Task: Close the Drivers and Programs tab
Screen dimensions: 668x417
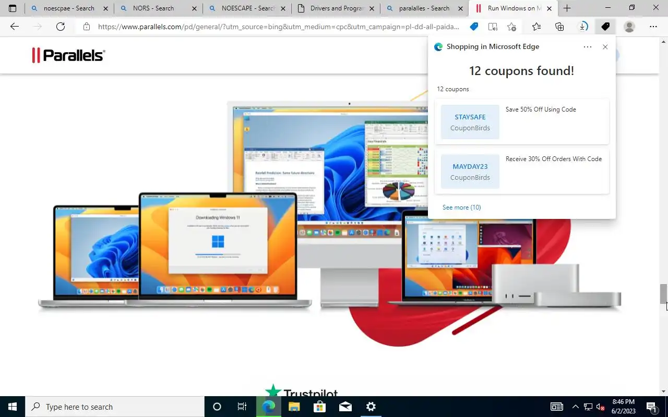Action: 372,8
